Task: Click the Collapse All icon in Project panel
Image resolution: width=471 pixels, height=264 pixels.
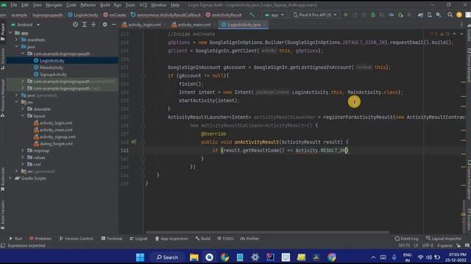Action: click(93, 24)
